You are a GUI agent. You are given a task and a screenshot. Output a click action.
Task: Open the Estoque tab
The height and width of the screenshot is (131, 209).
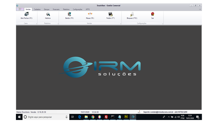(x=47, y=9)
